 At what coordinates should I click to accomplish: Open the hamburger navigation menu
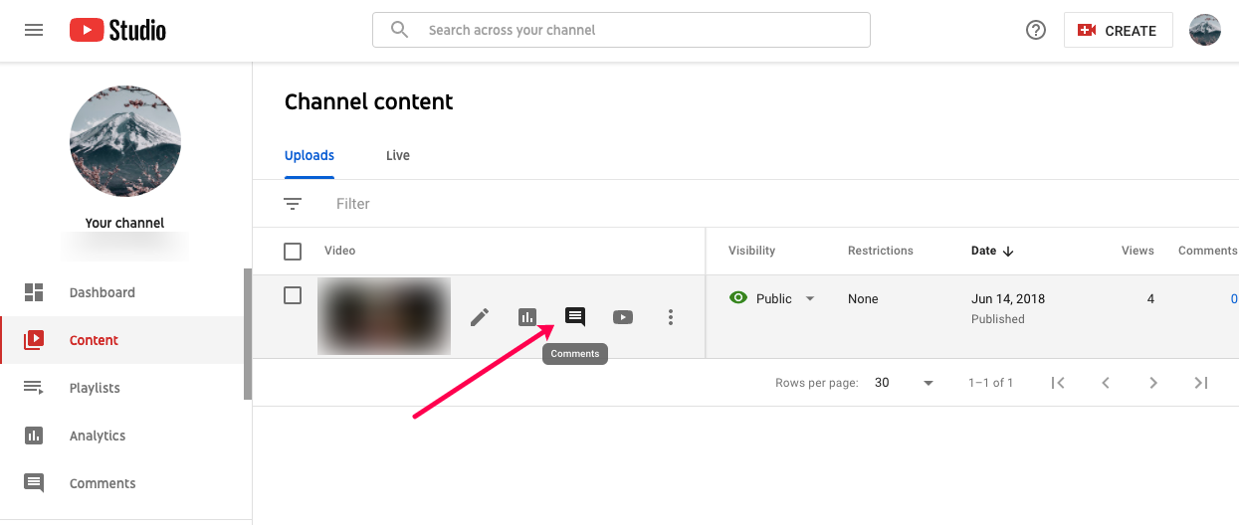34,30
